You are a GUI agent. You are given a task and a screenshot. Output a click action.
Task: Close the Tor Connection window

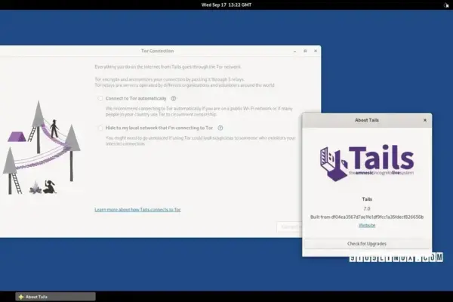click(x=316, y=51)
